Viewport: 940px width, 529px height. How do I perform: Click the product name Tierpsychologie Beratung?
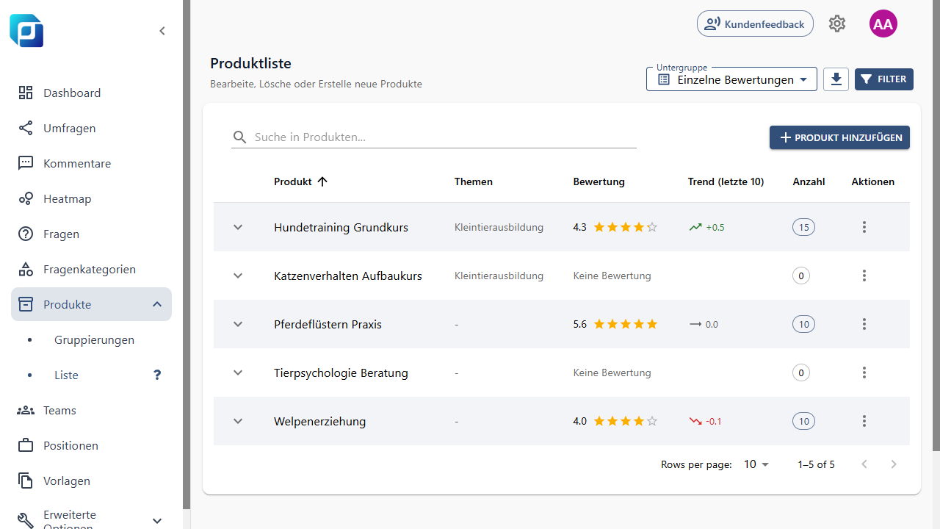pyautogui.click(x=341, y=373)
